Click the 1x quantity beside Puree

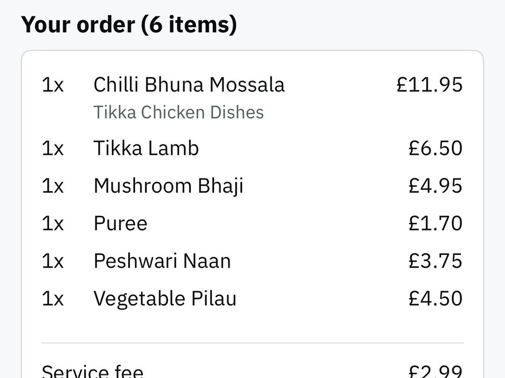click(53, 224)
